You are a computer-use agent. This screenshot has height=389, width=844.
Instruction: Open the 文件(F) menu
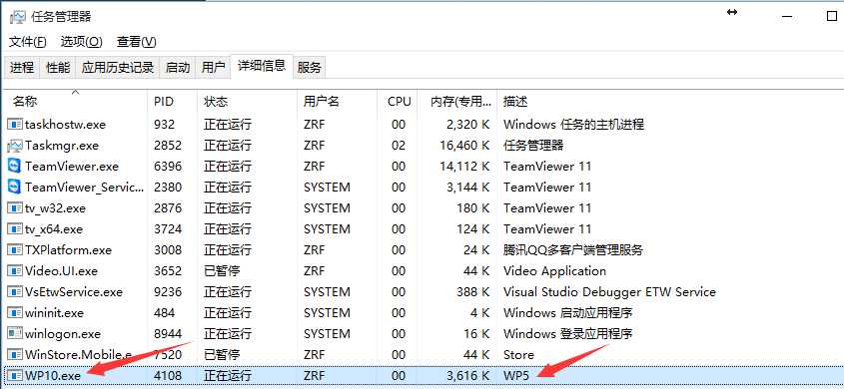point(27,41)
